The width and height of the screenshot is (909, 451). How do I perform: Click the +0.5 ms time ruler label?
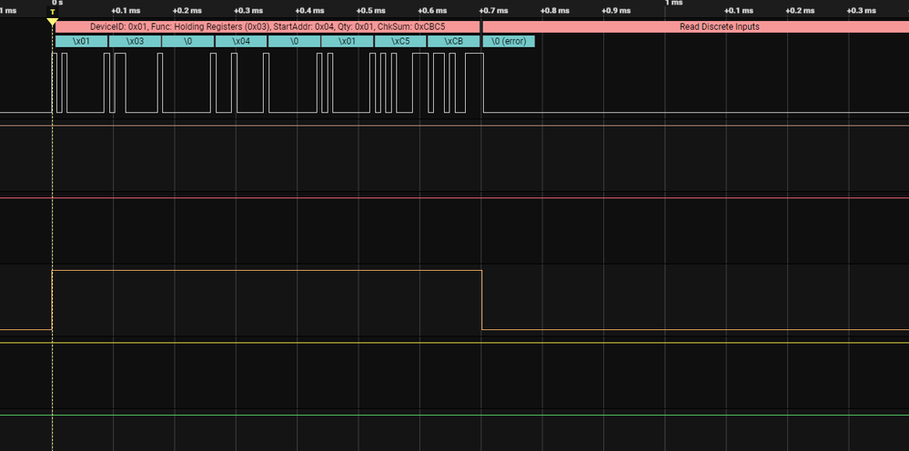371,11
